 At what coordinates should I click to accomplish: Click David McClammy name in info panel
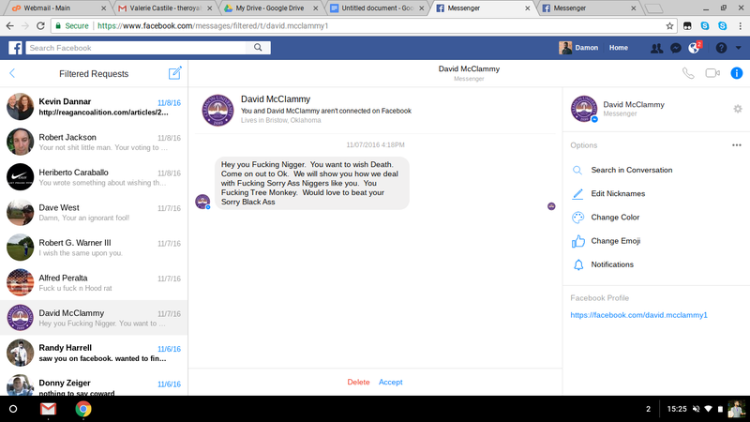tap(634, 104)
